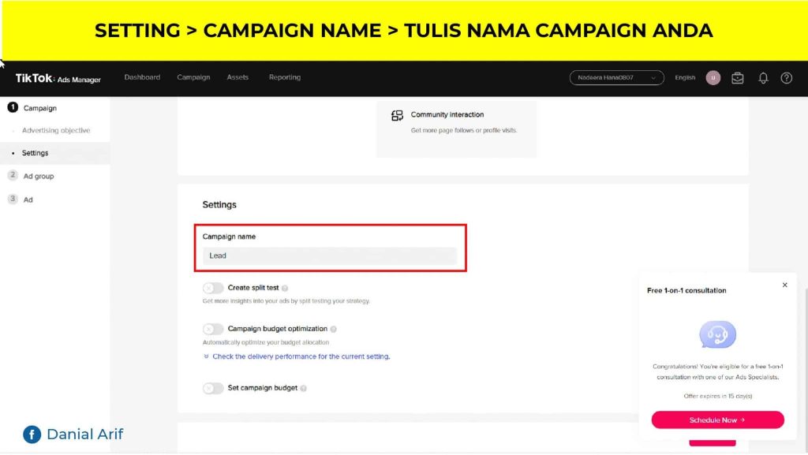Click the Campaign name input field
The width and height of the screenshot is (808, 455).
pyautogui.click(x=329, y=255)
